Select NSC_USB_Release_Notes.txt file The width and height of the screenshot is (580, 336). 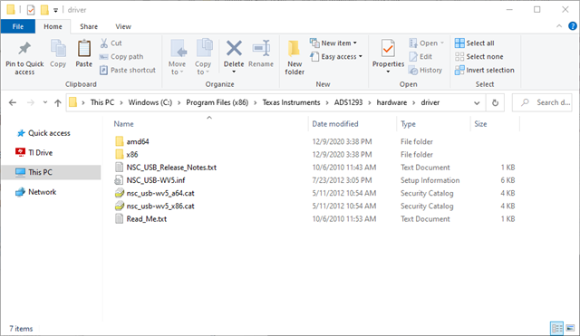pos(171,168)
